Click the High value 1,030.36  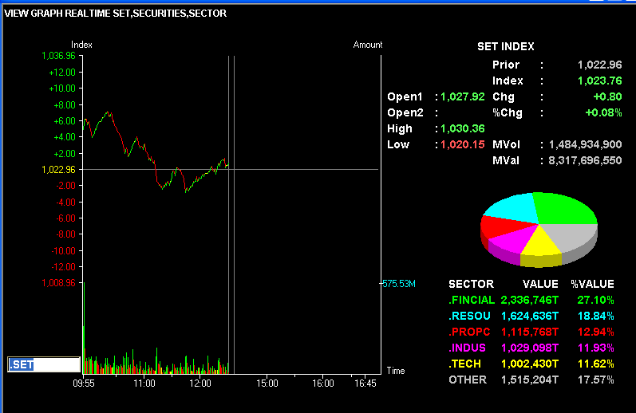462,129
